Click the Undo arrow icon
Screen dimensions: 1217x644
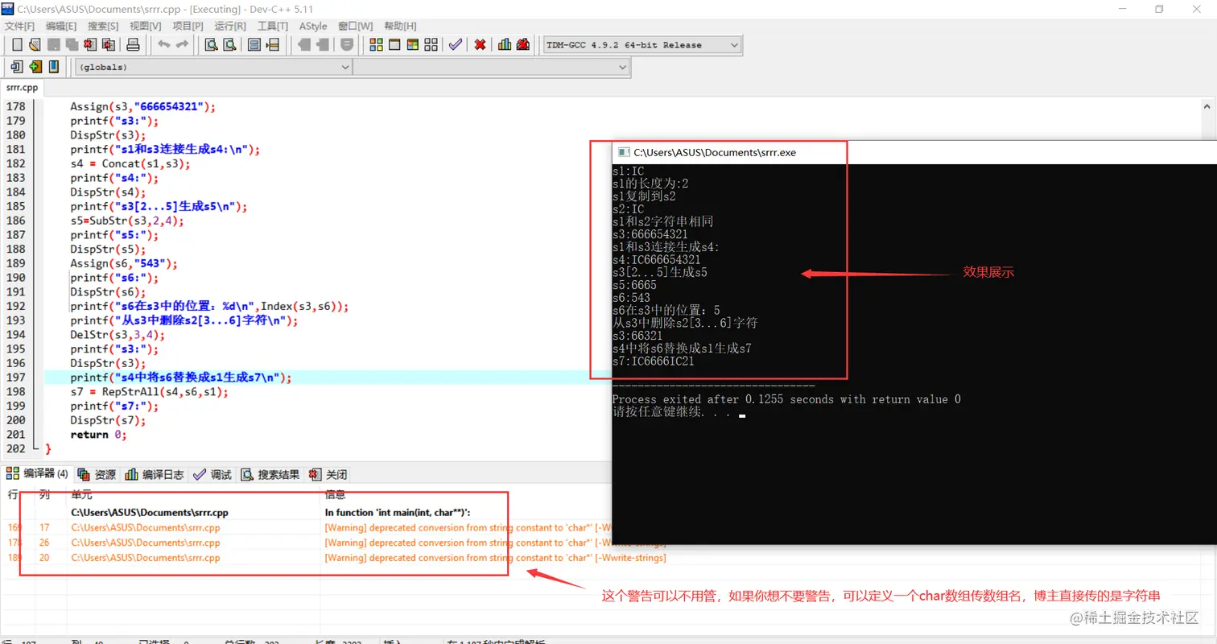click(164, 45)
